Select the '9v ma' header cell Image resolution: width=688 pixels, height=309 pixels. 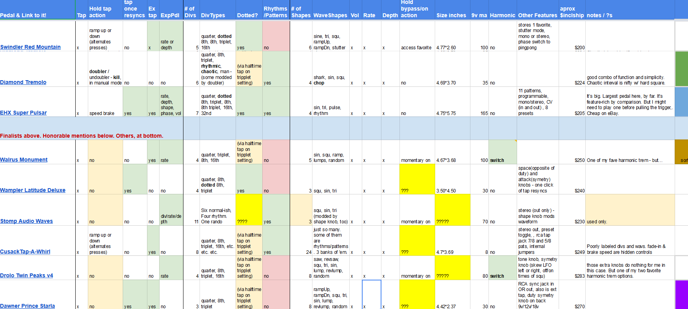coord(479,10)
